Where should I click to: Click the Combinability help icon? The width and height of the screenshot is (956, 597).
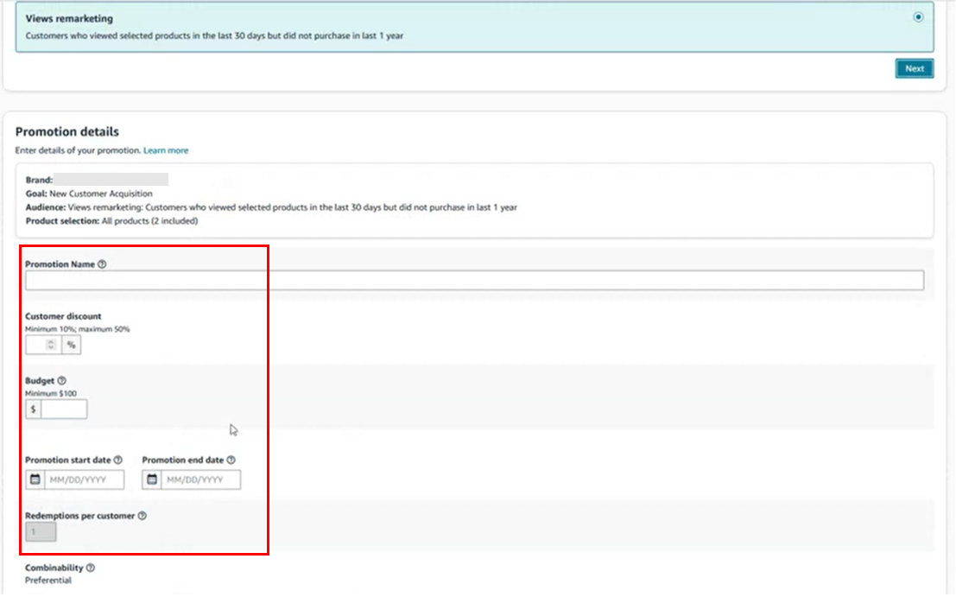pos(90,568)
